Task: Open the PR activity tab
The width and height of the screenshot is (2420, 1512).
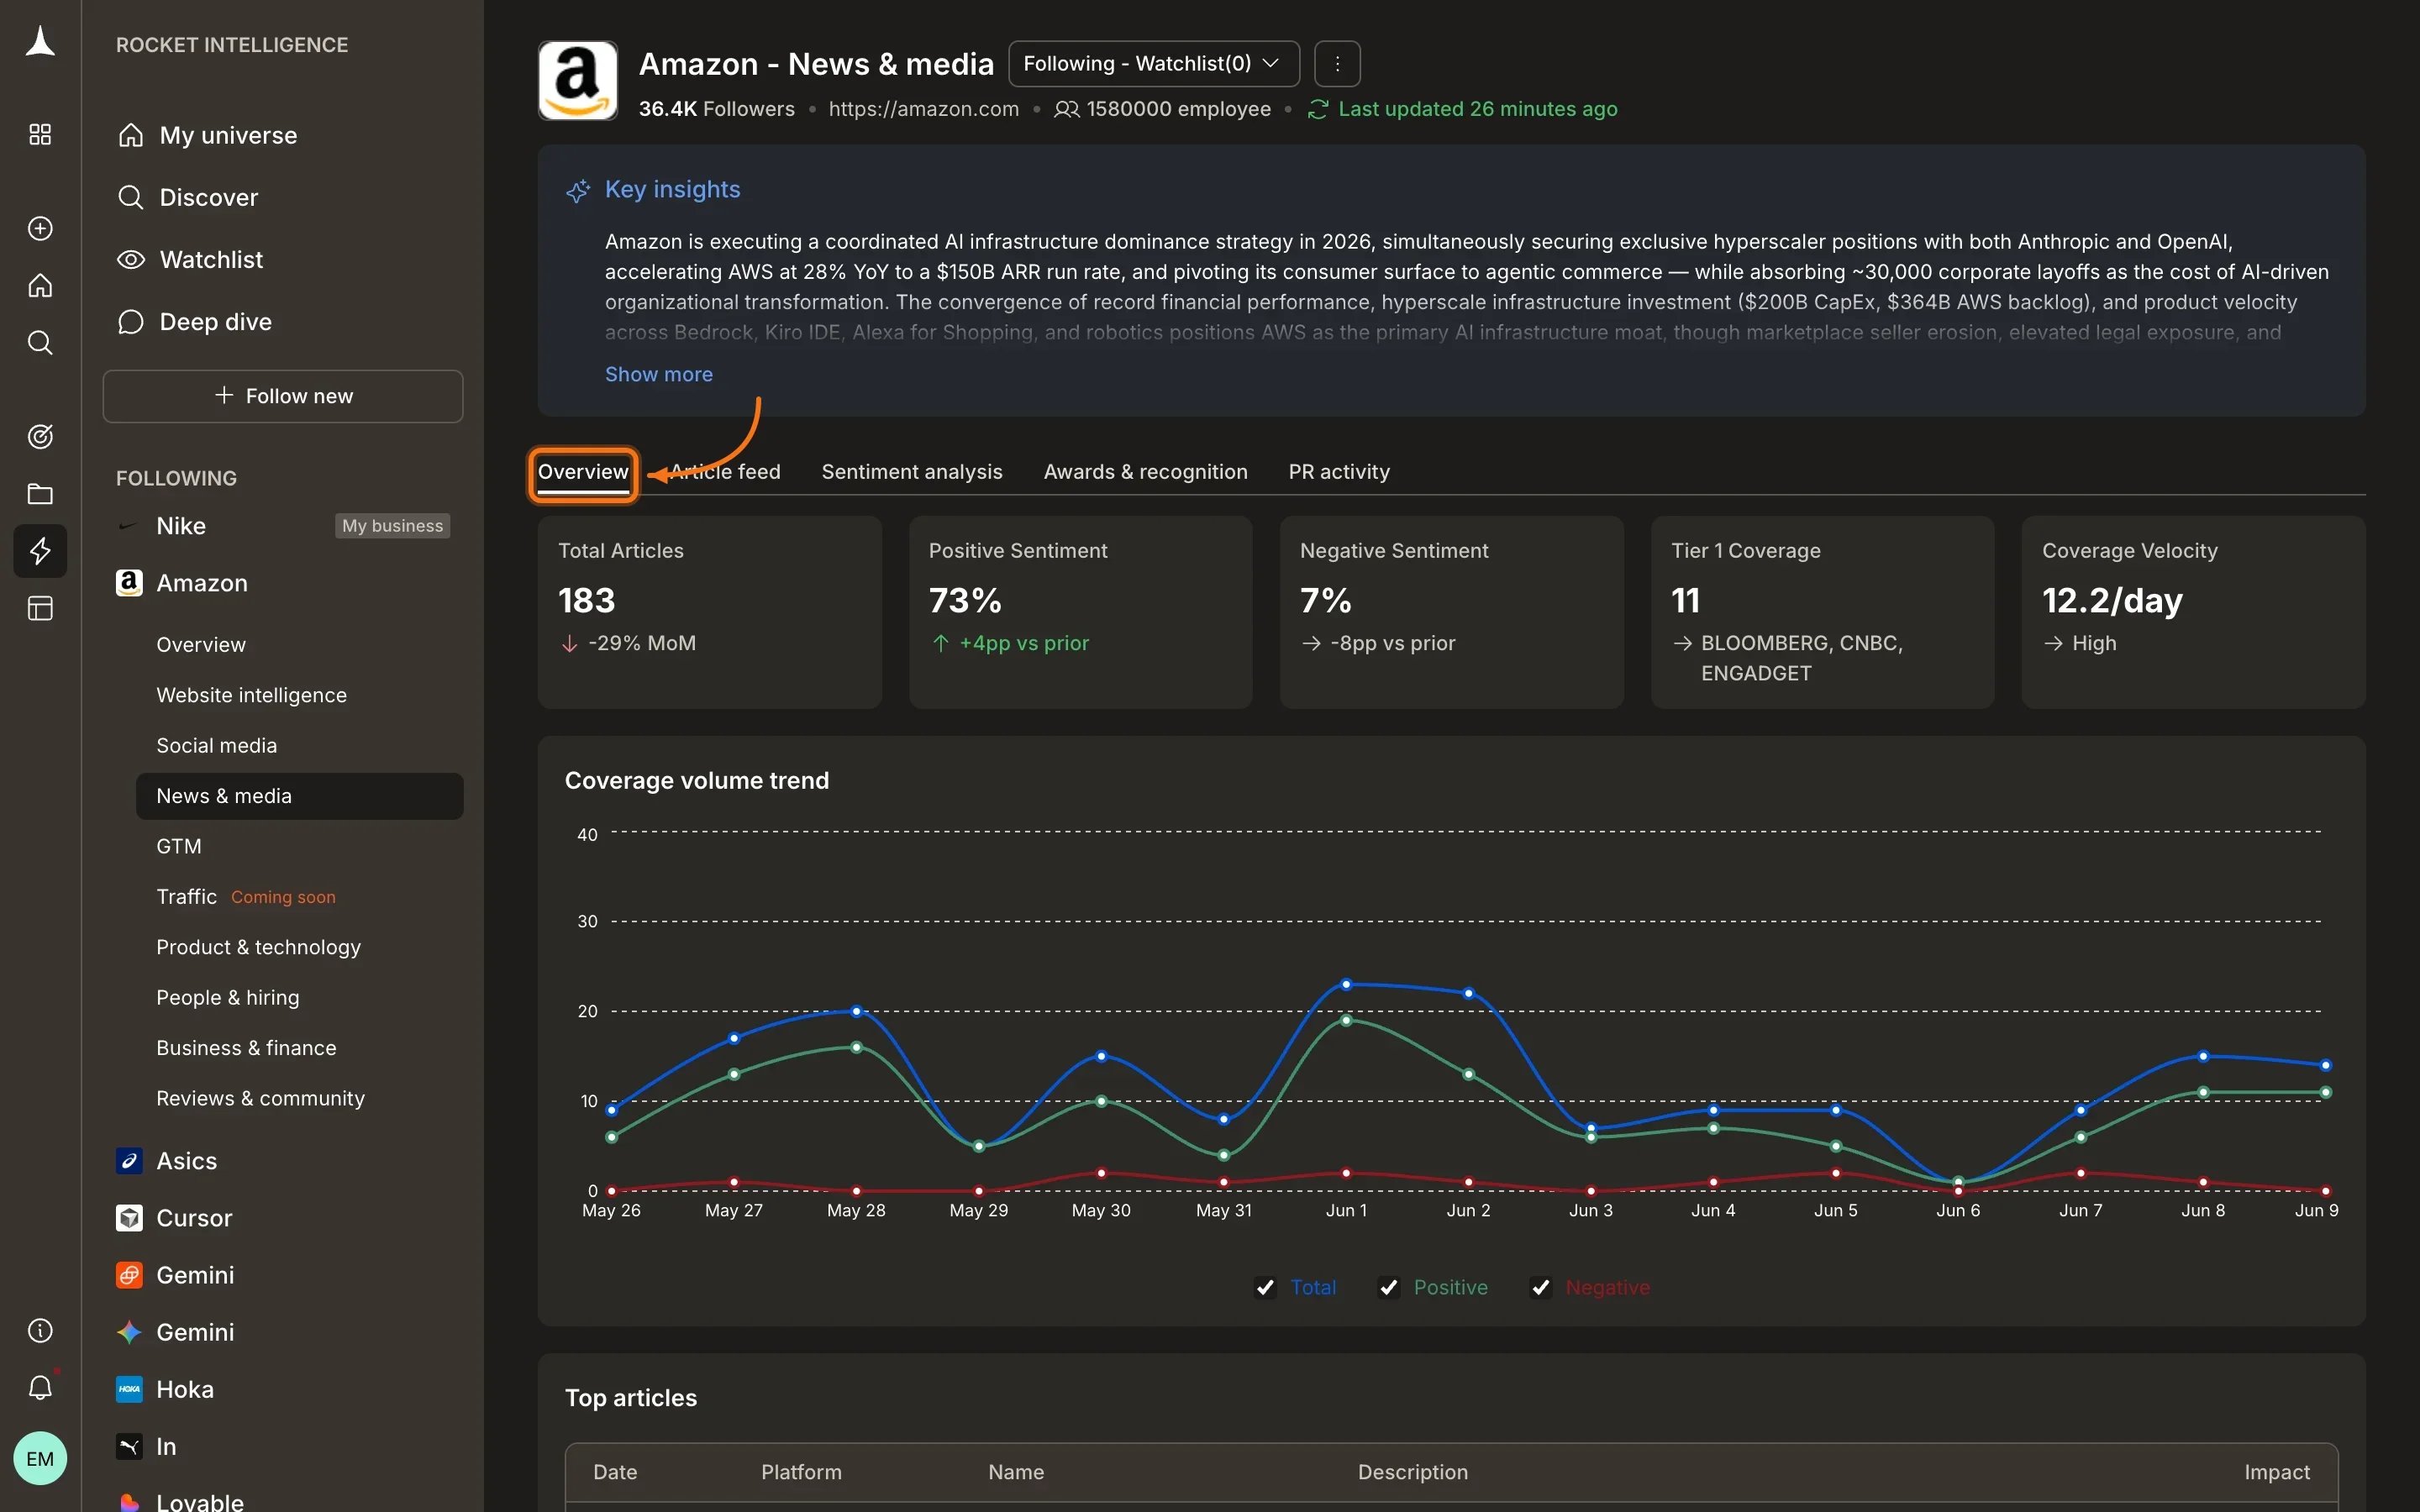Action: tap(1339, 472)
